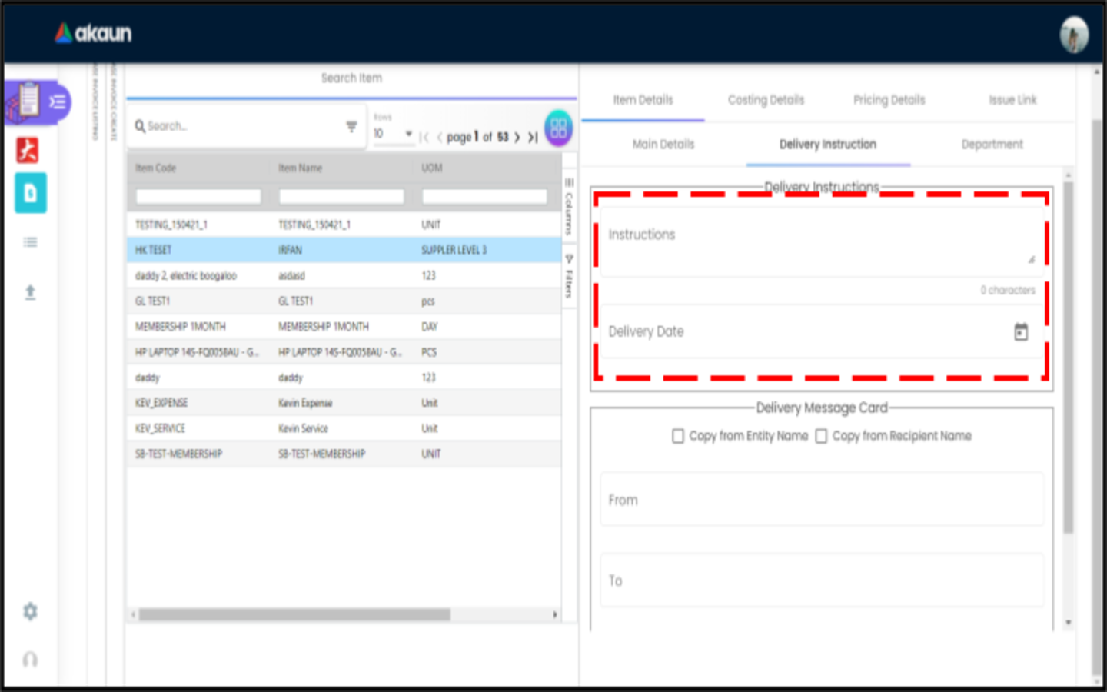Select the SB-TEST-MEMBERSHIP item row
1107x692 pixels.
[344, 453]
